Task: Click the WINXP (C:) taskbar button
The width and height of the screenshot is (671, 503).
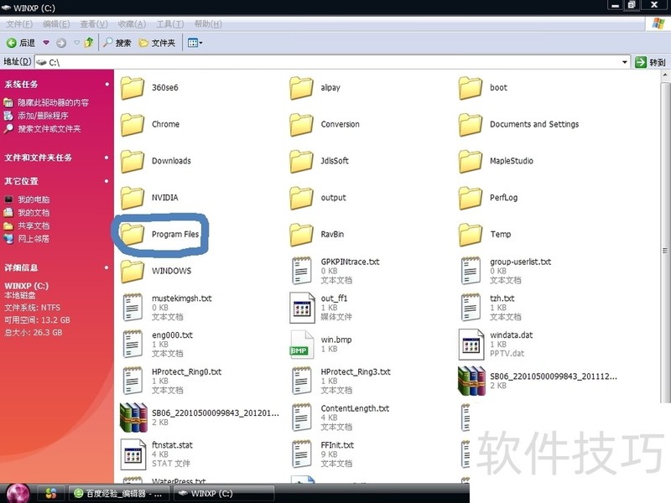Action: (x=224, y=494)
